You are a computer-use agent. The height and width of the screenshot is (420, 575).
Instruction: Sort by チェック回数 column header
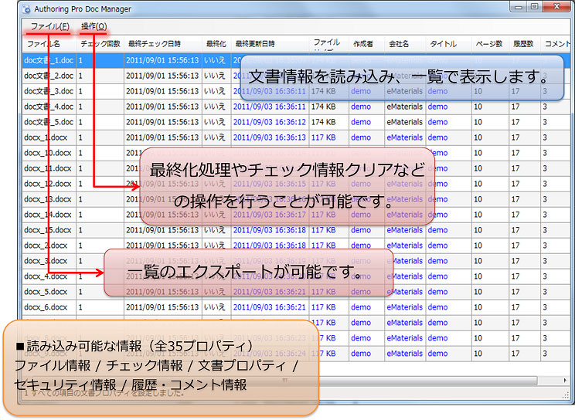pyautogui.click(x=100, y=45)
